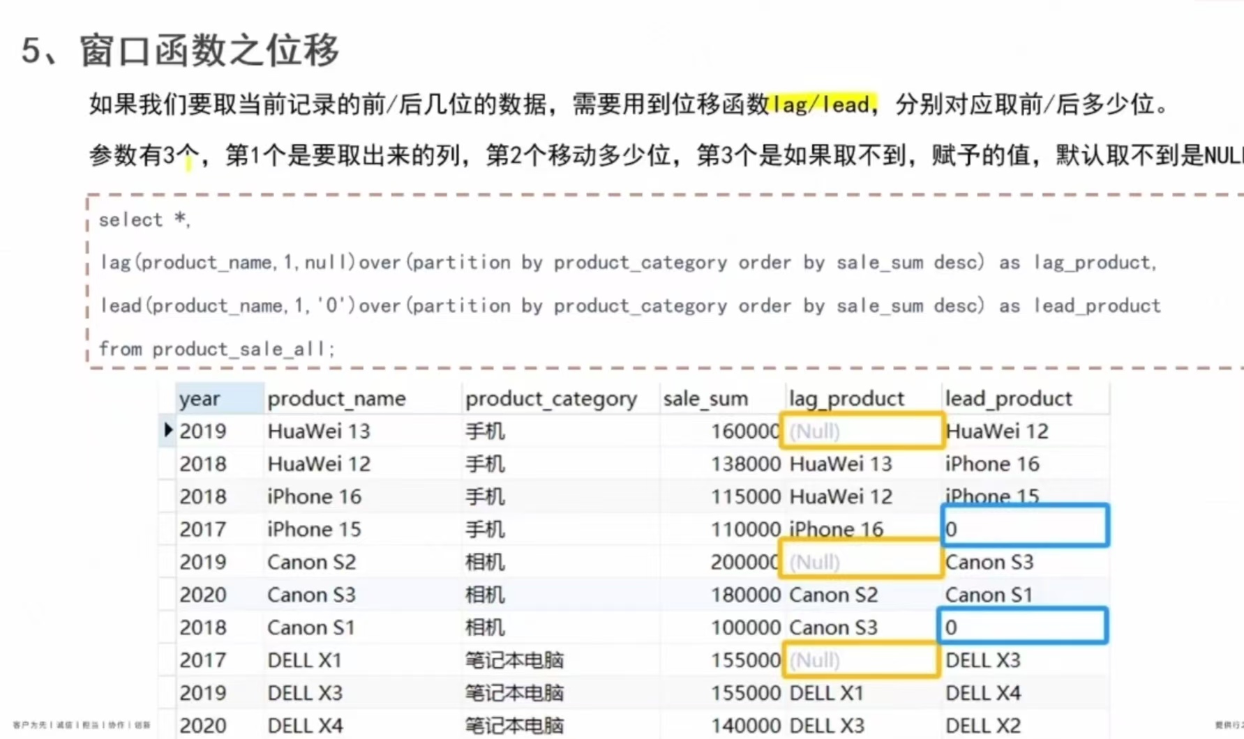Click sale_sum 155000 in DELL X3 row

[745, 693]
